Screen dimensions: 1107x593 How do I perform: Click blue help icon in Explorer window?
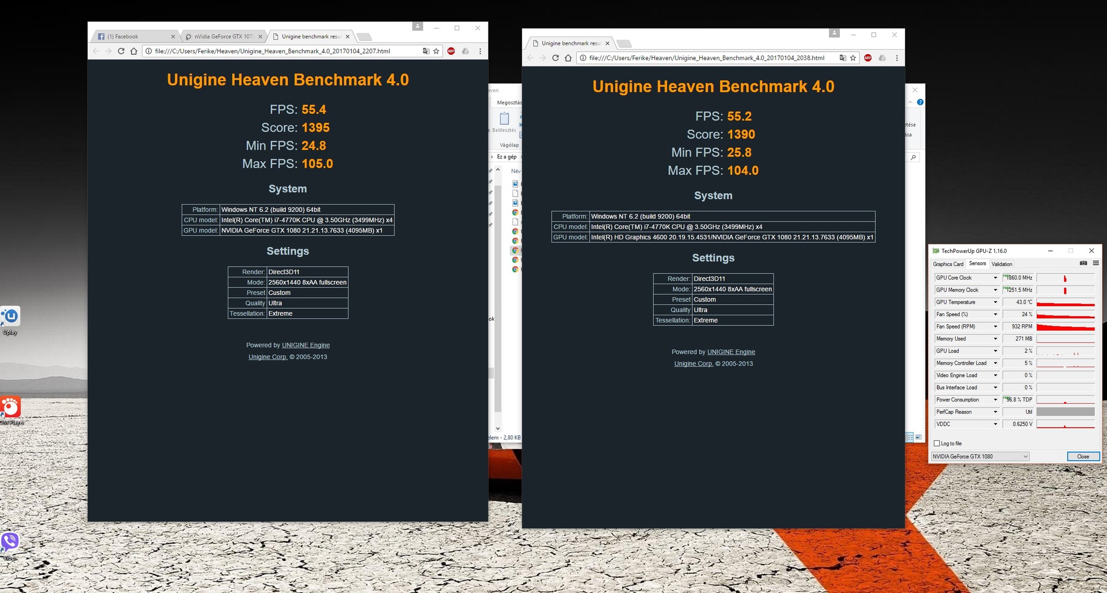[x=920, y=102]
